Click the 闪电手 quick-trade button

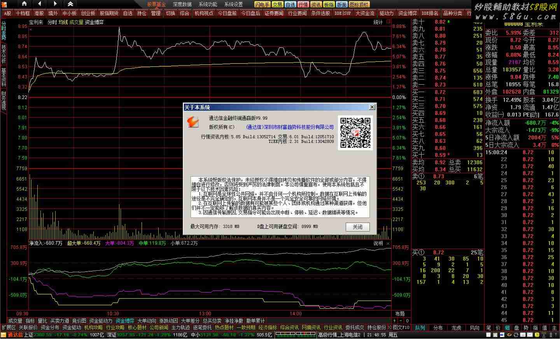(262, 4)
